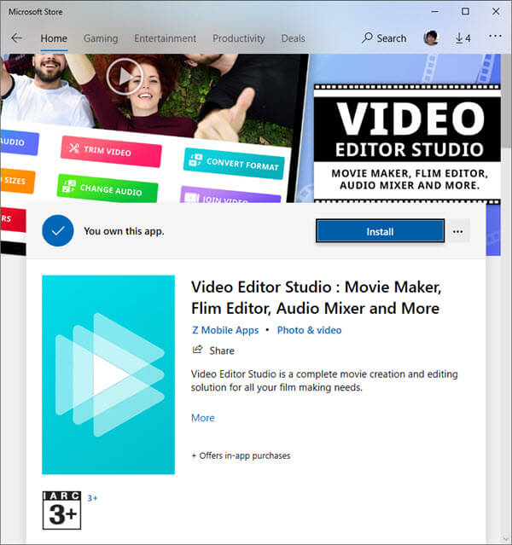512x545 pixels.
Task: Click the user profile avatar
Action: pyautogui.click(x=431, y=38)
